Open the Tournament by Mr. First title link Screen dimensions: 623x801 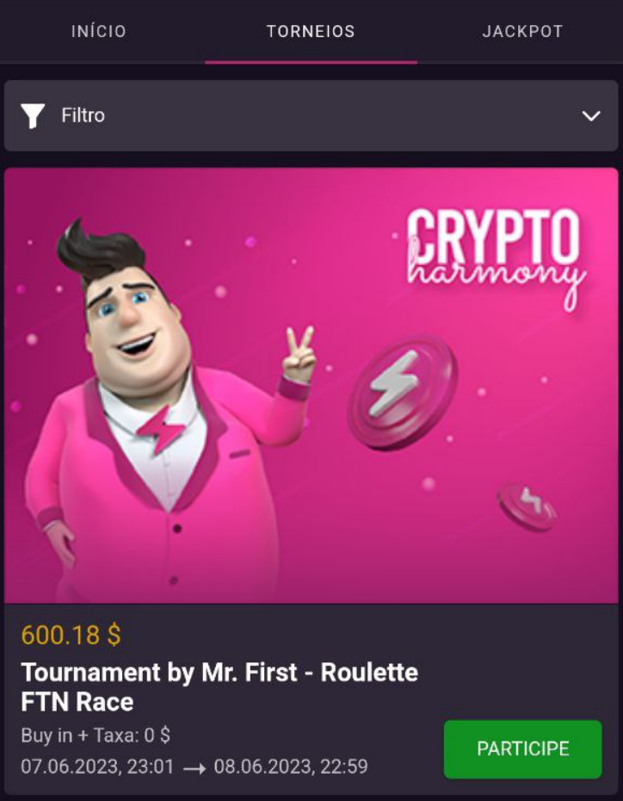click(x=219, y=686)
